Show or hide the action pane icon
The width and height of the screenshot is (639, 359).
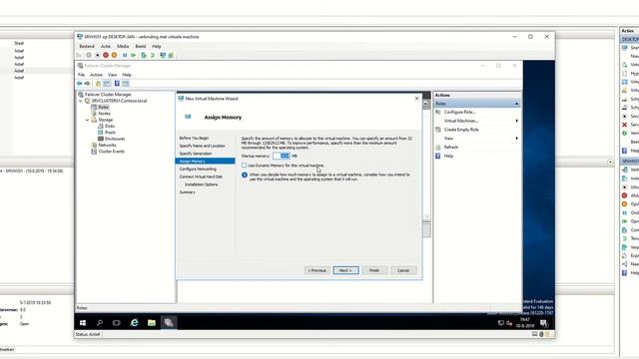tap(126, 84)
